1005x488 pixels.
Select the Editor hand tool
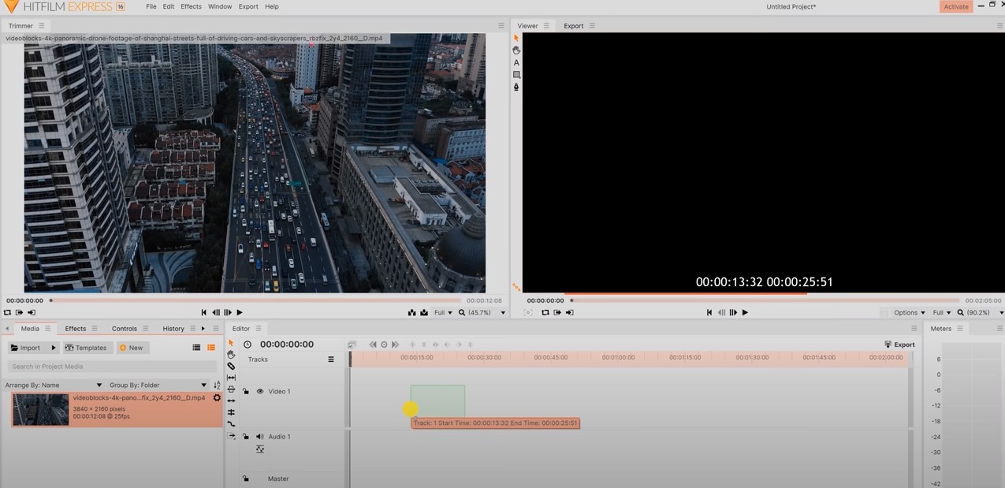click(231, 355)
